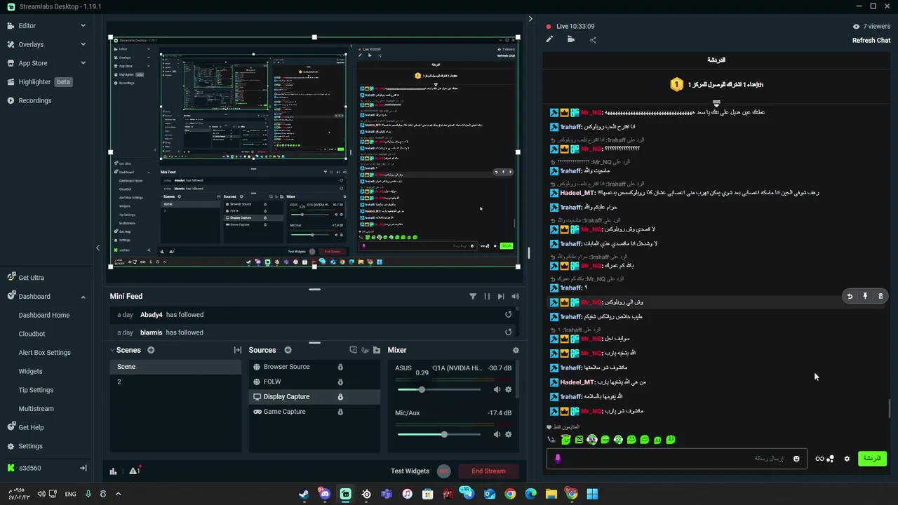Toggle lock on Game Capture source
This screenshot has height=505, width=898.
click(340, 412)
